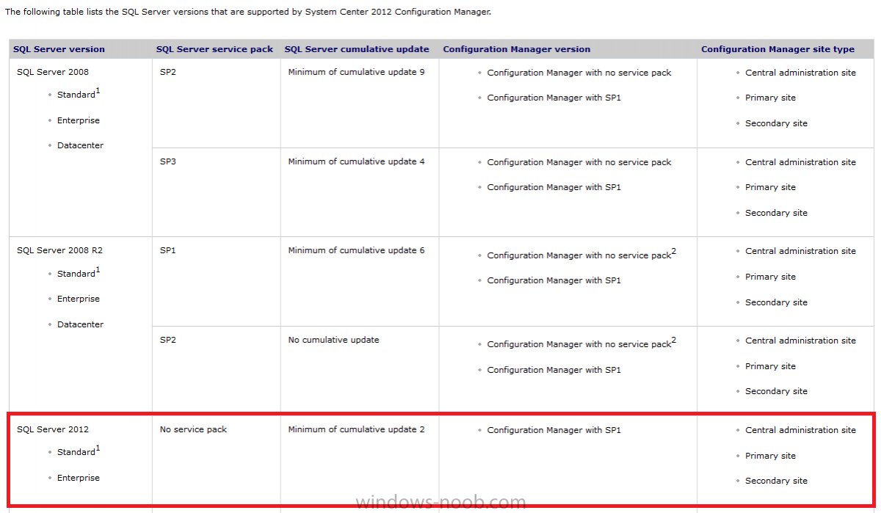Select the 'SQL Server 2008 R2' cell text
This screenshot has width=881, height=513.
(x=59, y=250)
